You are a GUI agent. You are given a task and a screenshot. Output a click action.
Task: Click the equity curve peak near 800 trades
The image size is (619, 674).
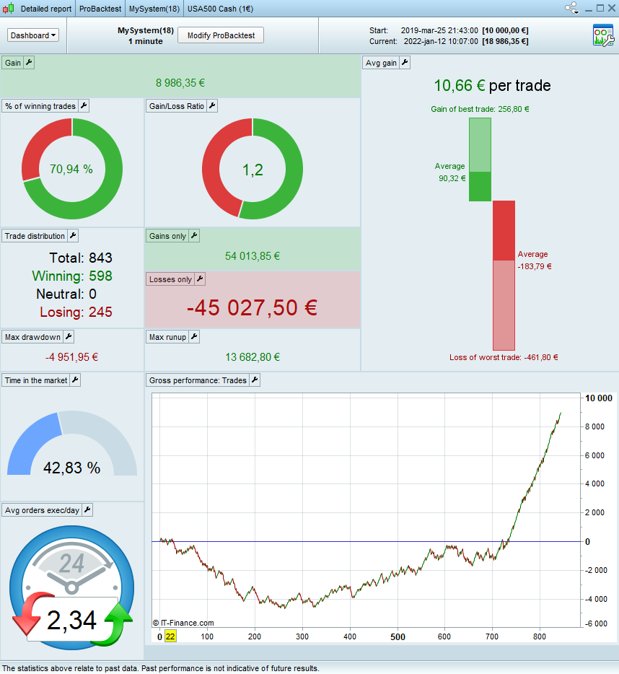[560, 413]
